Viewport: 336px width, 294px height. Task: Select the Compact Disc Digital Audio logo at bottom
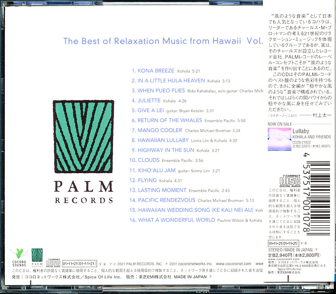[53, 263]
